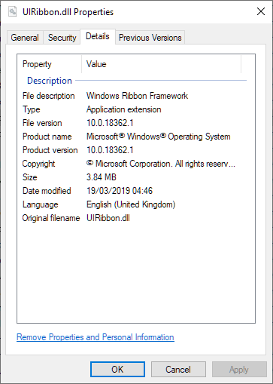Confirm with the OK button
This screenshot has height=384, width=273.
point(117,370)
